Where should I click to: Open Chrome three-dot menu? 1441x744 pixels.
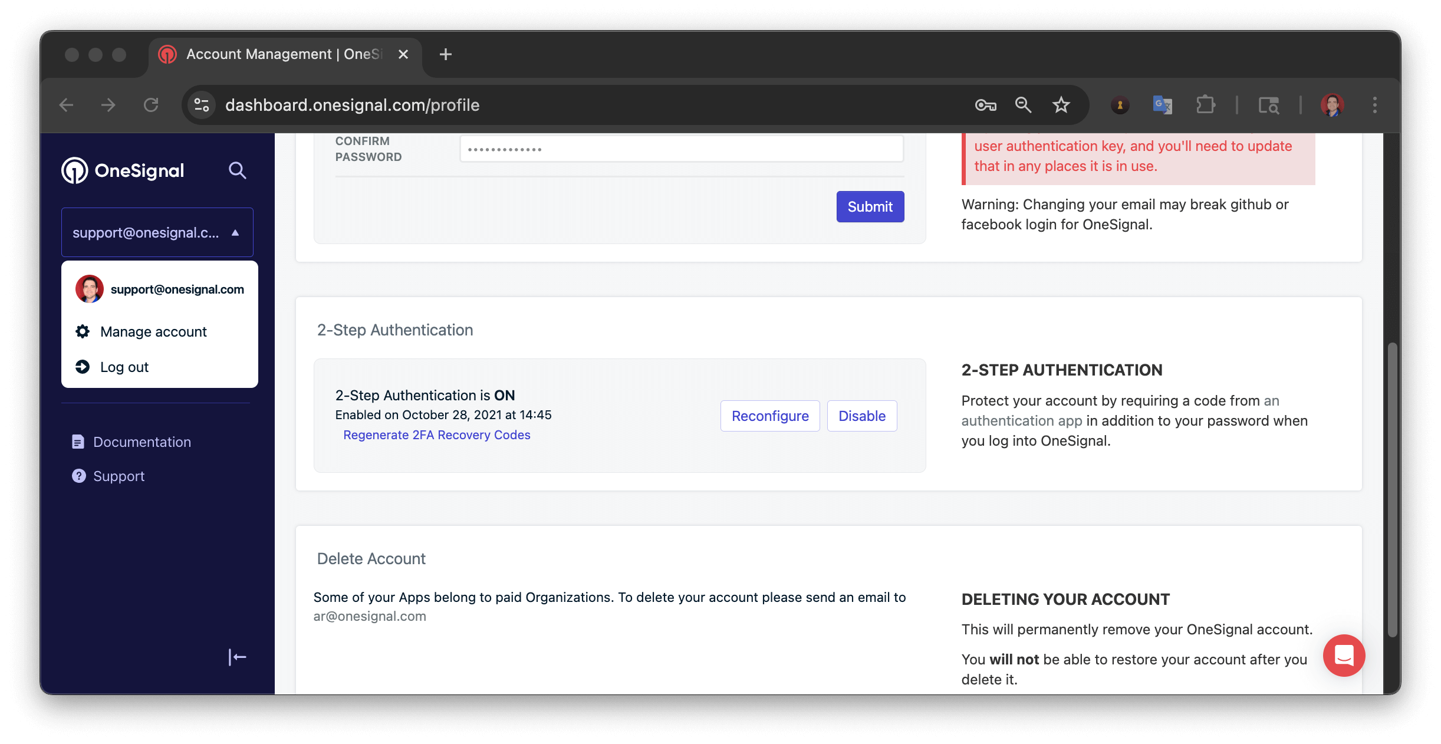point(1374,105)
